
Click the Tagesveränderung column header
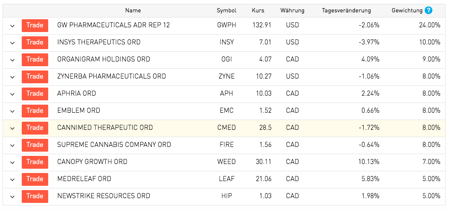(347, 11)
